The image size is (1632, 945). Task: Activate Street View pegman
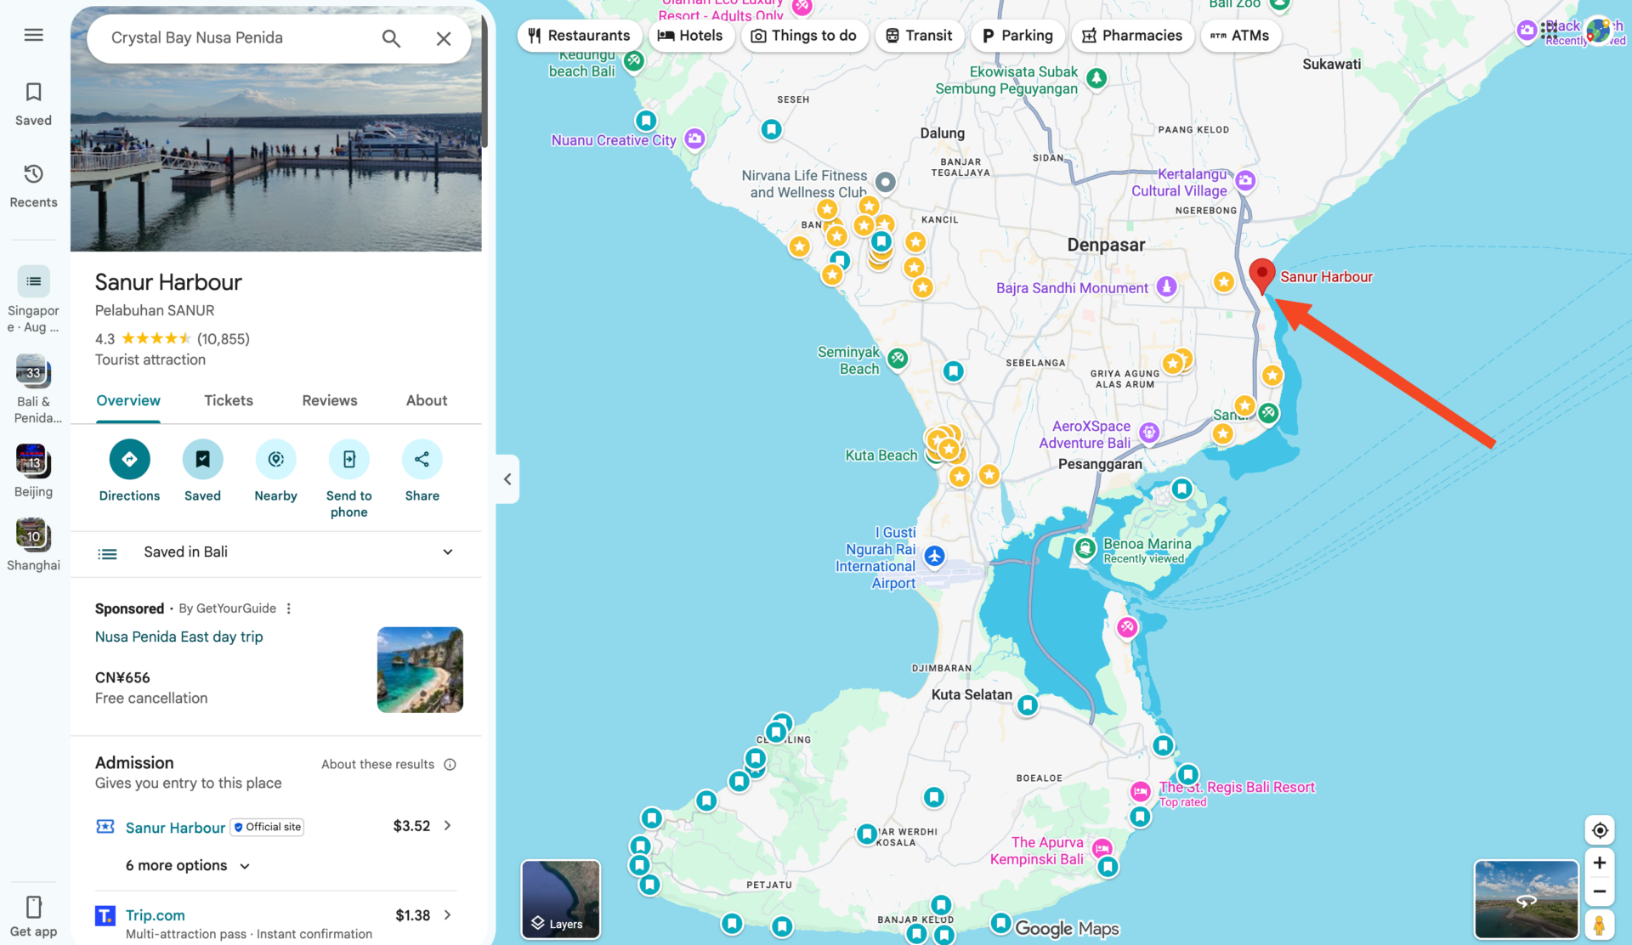click(x=1600, y=925)
